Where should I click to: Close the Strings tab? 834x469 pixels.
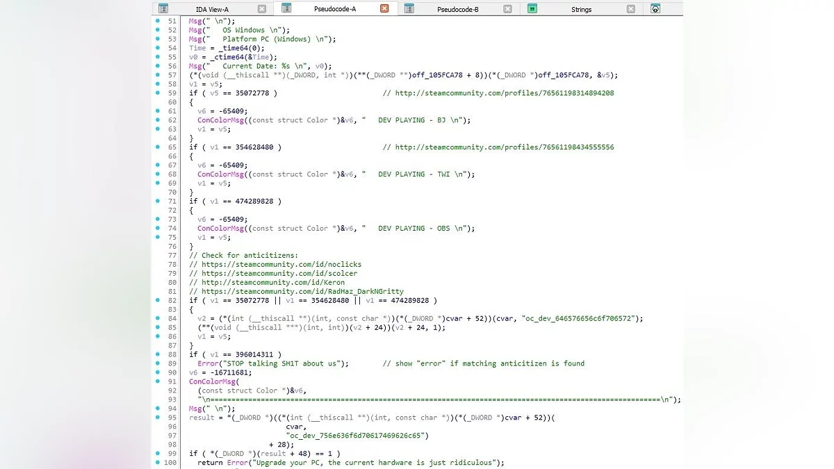pyautogui.click(x=631, y=9)
